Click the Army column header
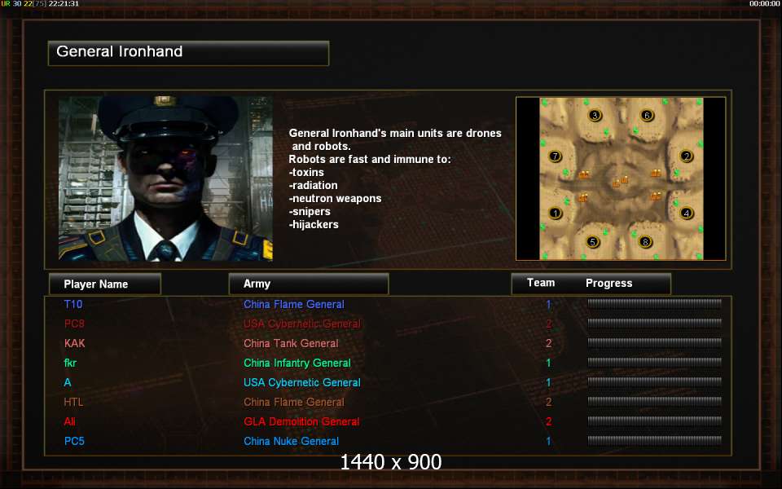Viewport: 782px width, 489px height. coord(309,284)
